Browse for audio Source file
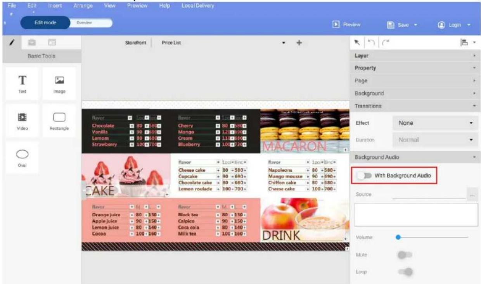This screenshot has height=284, width=481. click(472, 195)
